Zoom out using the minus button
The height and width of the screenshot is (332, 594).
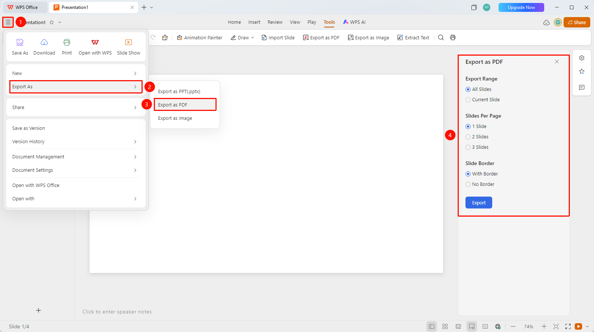click(x=513, y=326)
